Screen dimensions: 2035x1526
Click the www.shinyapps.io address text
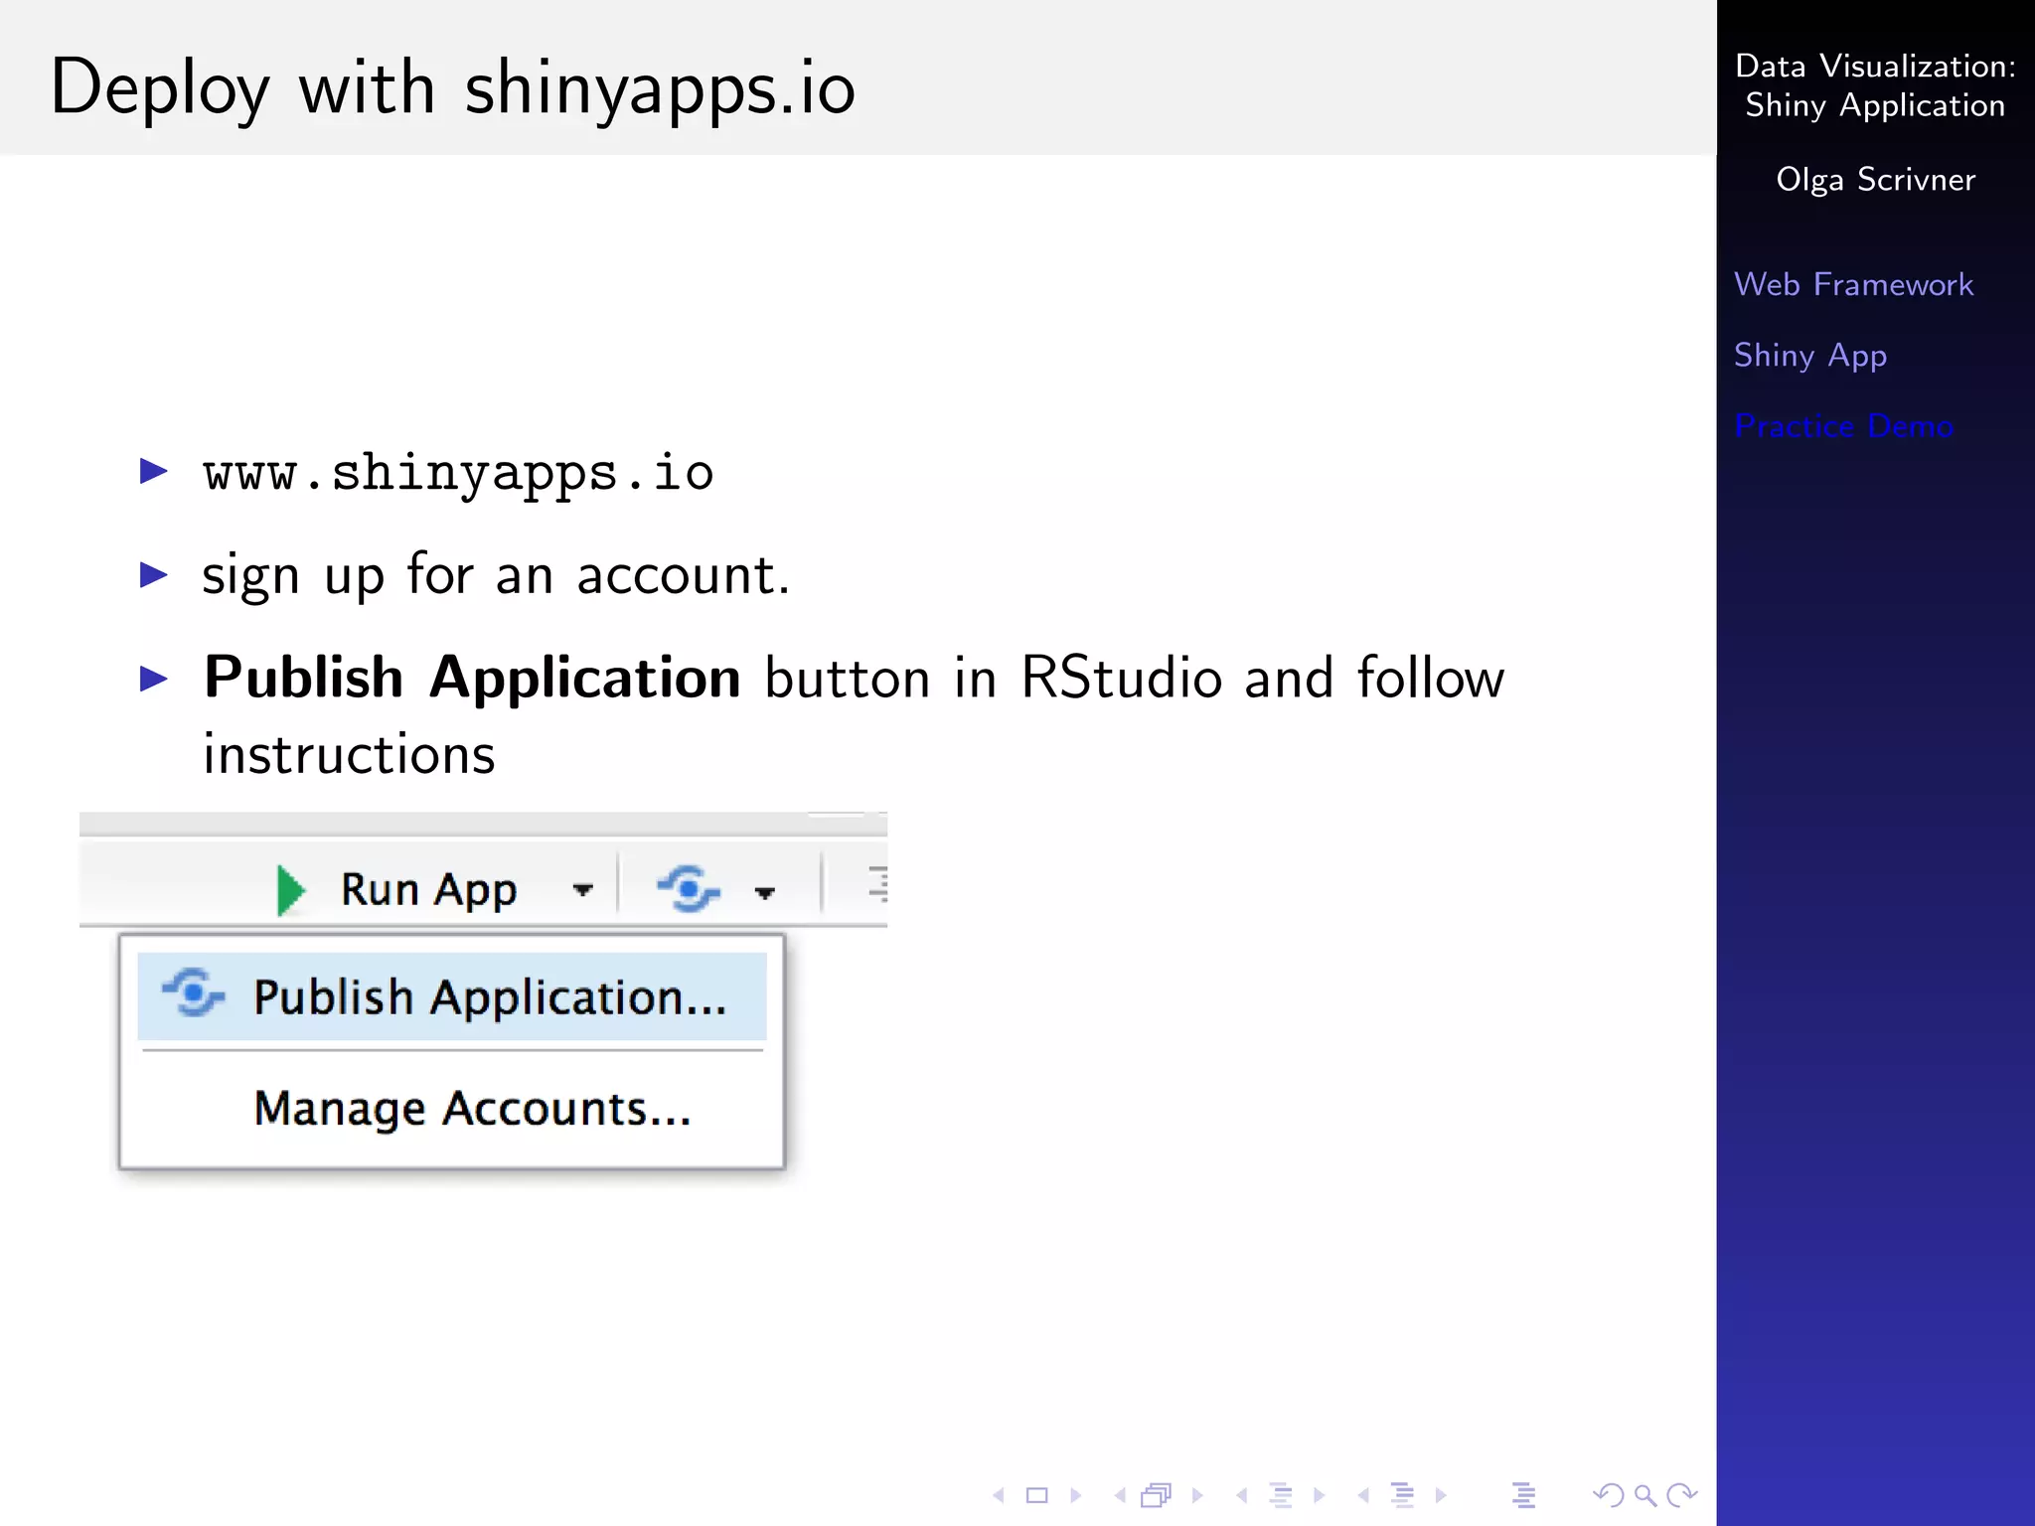pyautogui.click(x=458, y=473)
